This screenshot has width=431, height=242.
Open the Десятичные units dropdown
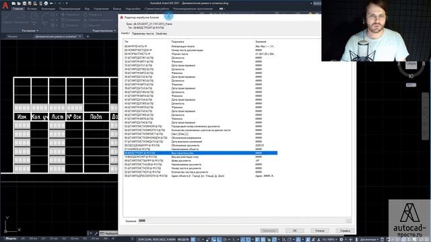368,239
